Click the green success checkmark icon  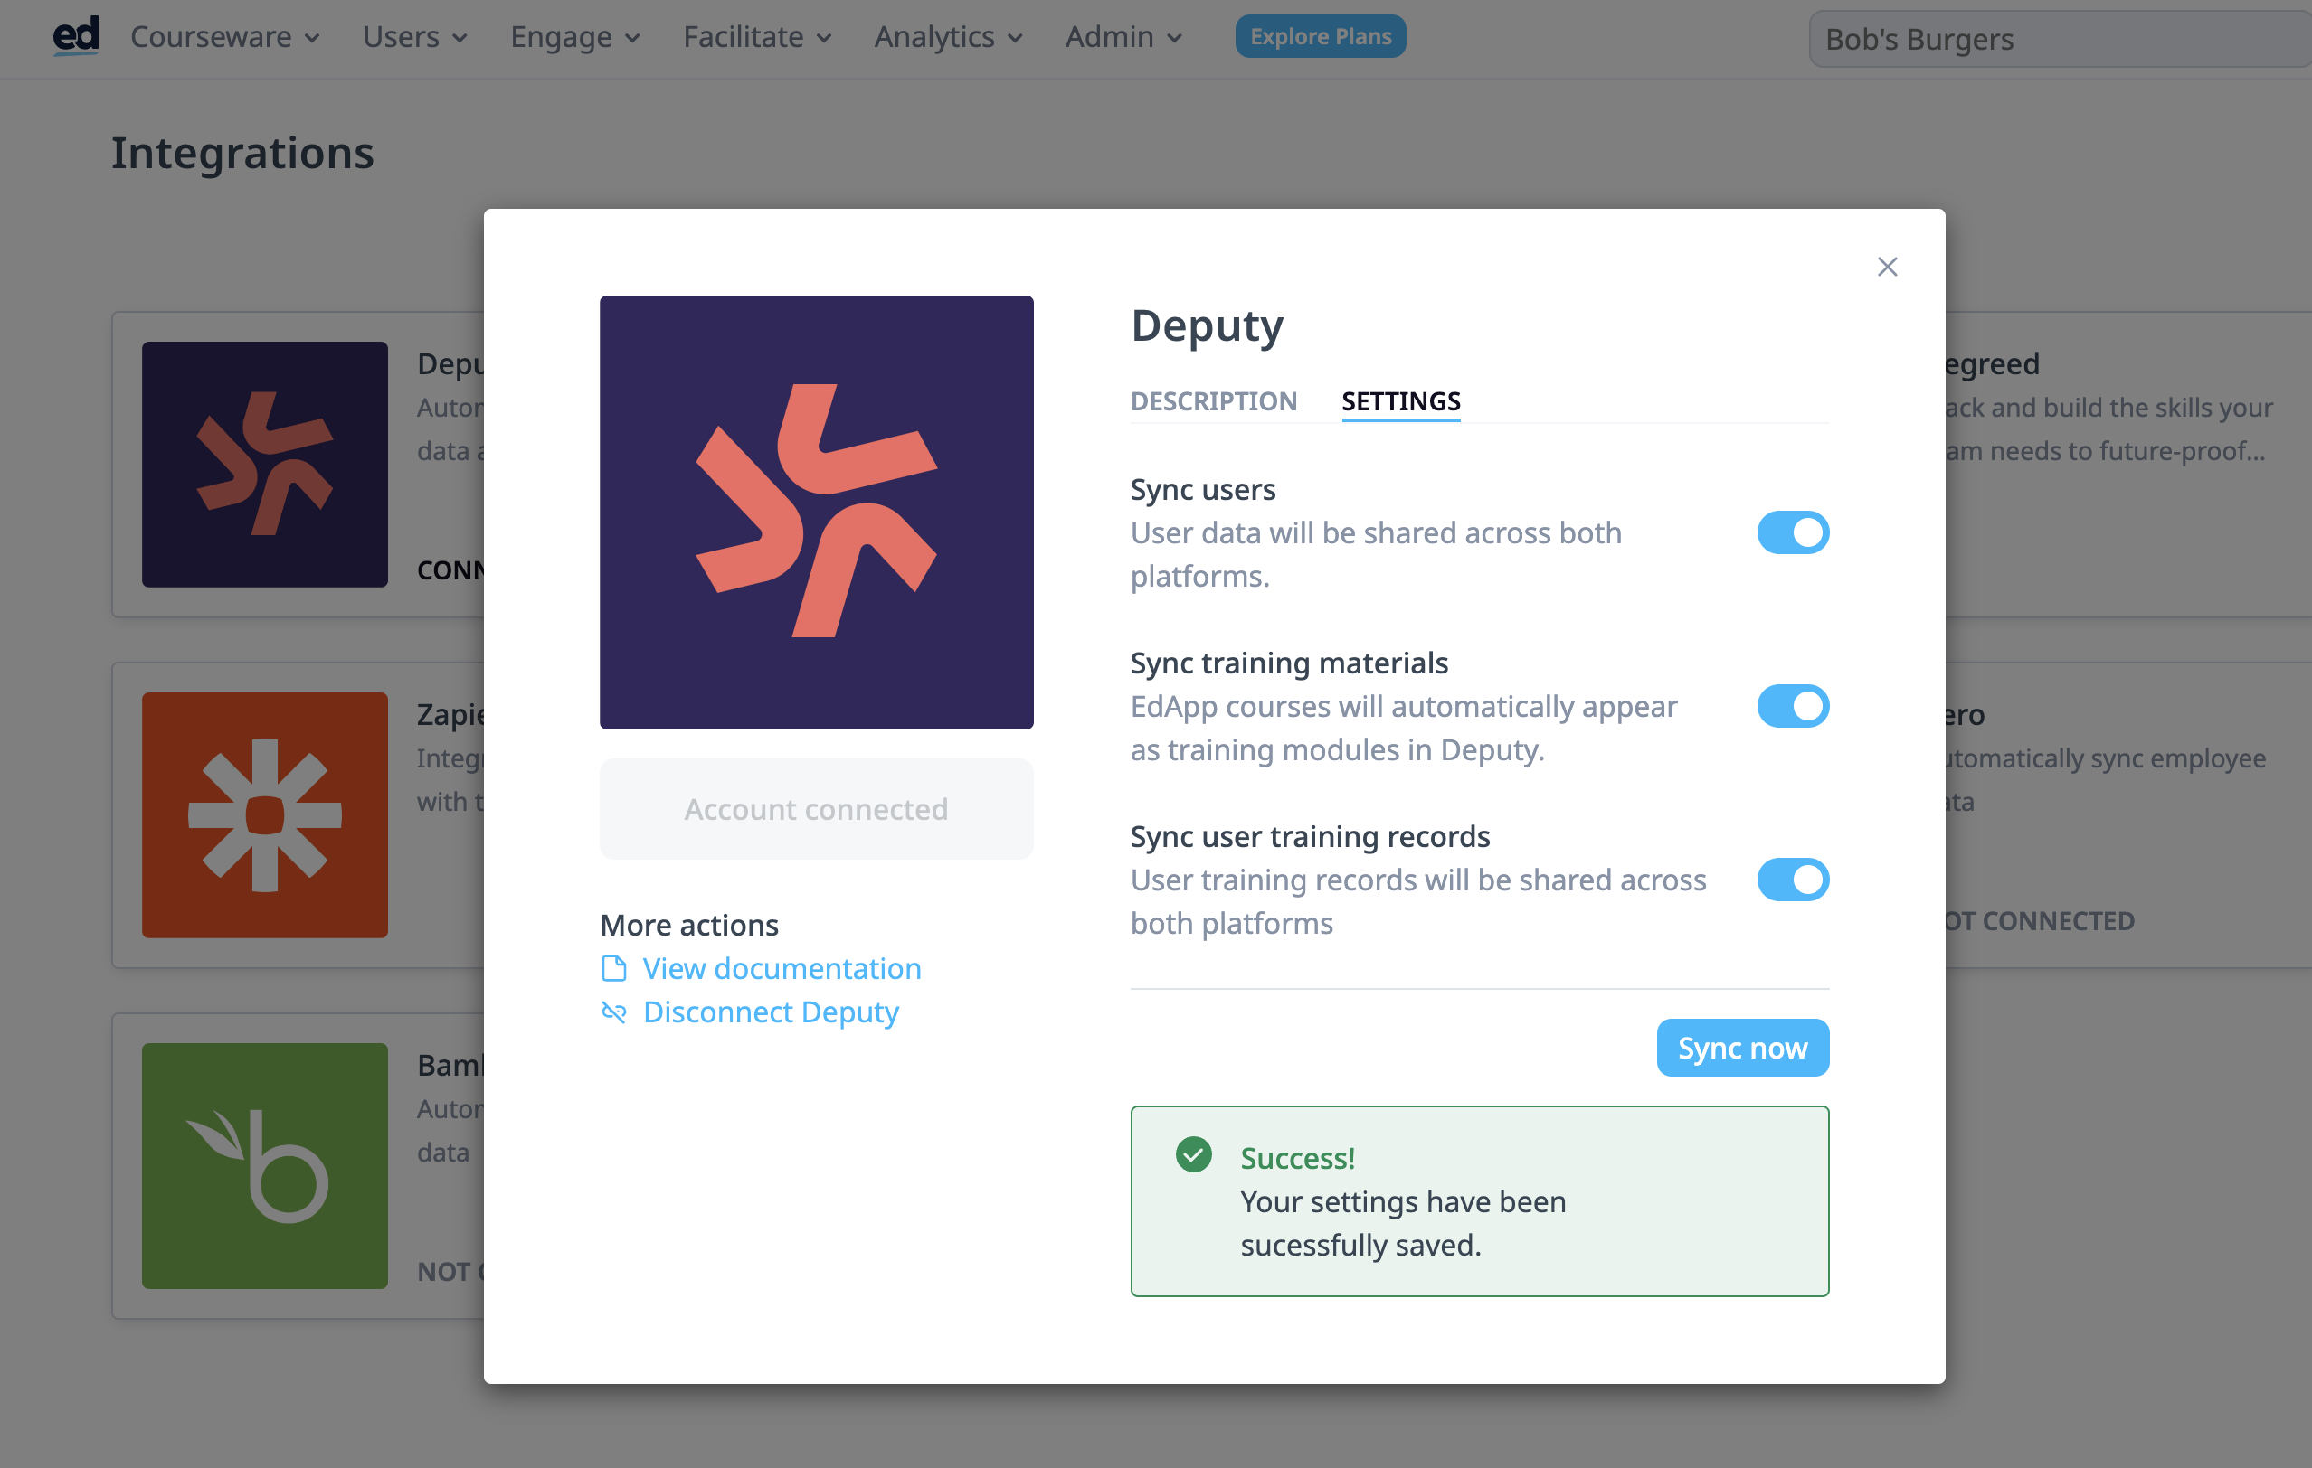click(x=1193, y=1154)
